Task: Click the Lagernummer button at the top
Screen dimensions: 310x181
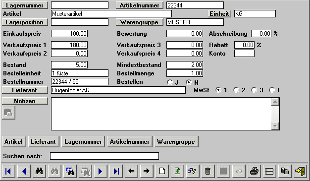Action: pos(25,5)
